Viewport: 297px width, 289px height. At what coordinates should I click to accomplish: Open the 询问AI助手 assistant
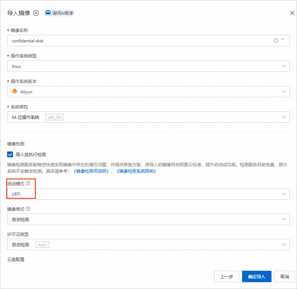click(60, 13)
